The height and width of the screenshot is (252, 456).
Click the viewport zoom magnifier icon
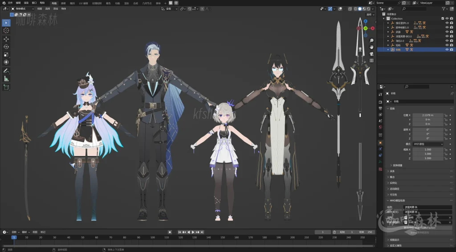click(x=371, y=40)
